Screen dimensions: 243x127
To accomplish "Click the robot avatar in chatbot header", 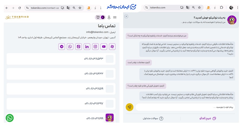I will coord(232,20).
